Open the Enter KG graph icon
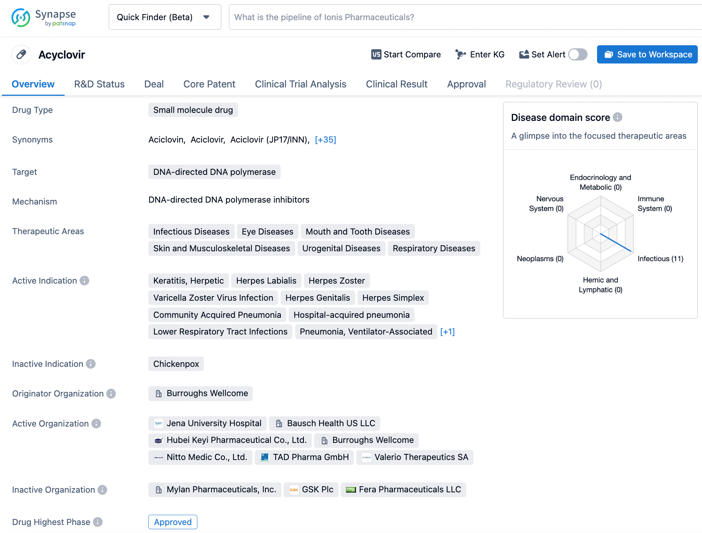The width and height of the screenshot is (702, 533). pyautogui.click(x=460, y=54)
